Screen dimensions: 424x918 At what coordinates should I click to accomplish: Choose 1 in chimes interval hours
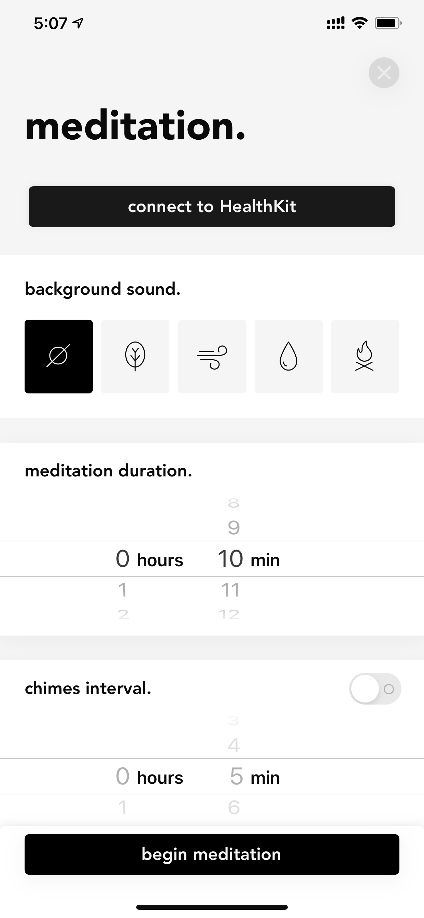[x=122, y=807]
